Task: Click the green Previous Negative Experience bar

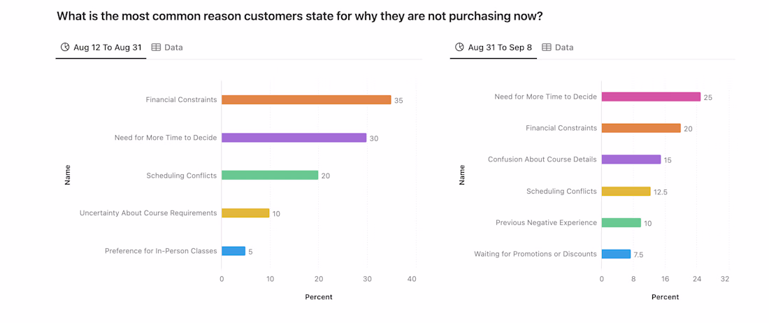Action: pyautogui.click(x=621, y=223)
